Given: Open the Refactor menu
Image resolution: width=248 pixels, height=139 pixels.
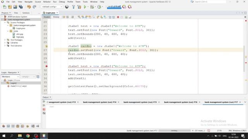Looking at the screenshot, I should click(x=47, y=2).
